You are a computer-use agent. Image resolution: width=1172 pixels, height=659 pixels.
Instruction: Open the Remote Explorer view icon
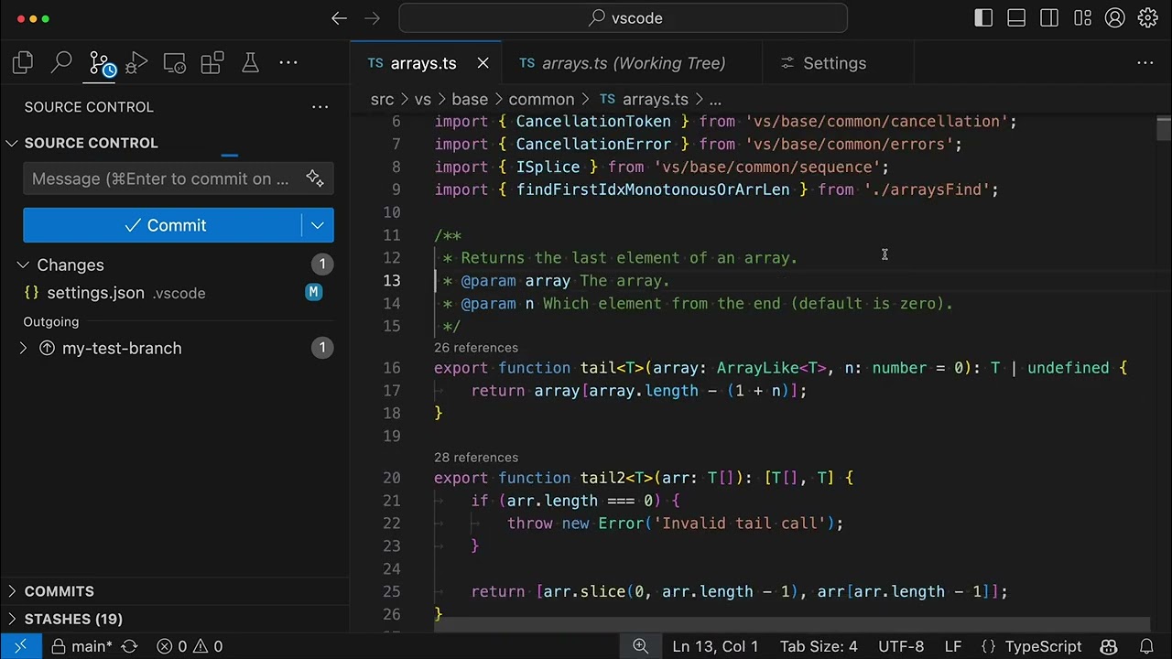tap(175, 62)
